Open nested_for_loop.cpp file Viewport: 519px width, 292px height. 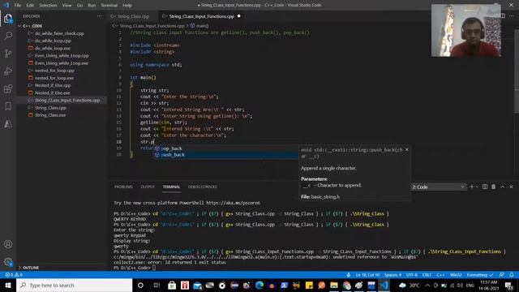[x=54, y=71]
